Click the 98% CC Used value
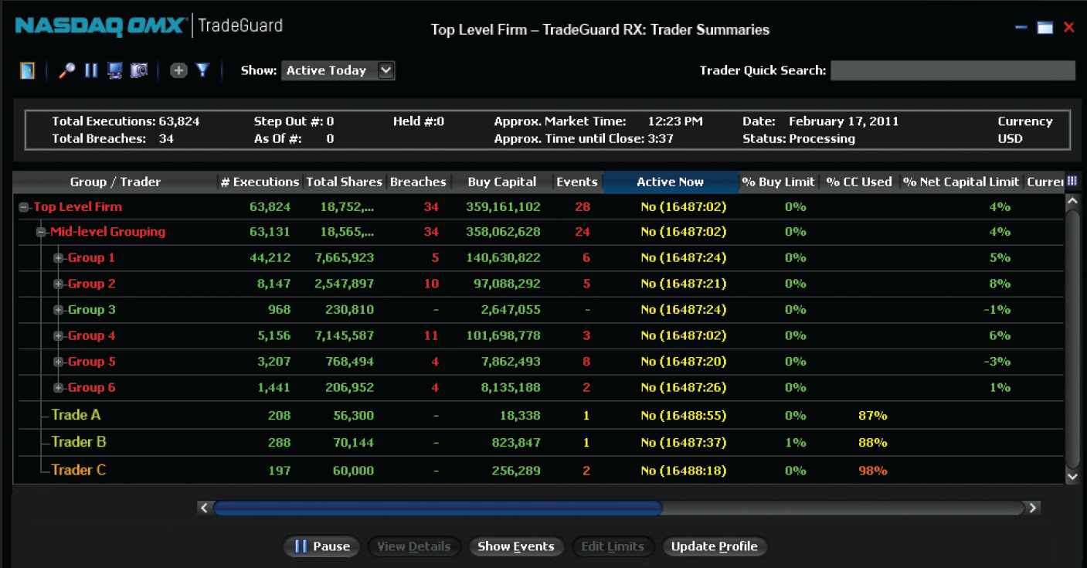Viewport: 1087px width, 568px height. point(873,471)
